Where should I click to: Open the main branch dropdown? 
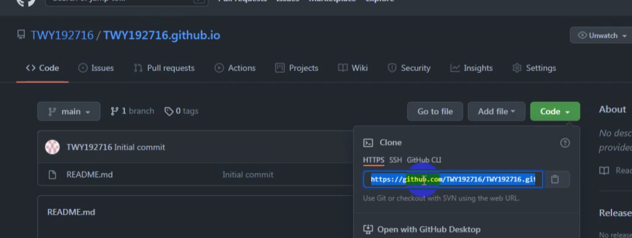click(x=69, y=111)
